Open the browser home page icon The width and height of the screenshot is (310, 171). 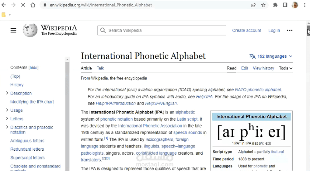click(x=33, y=5)
